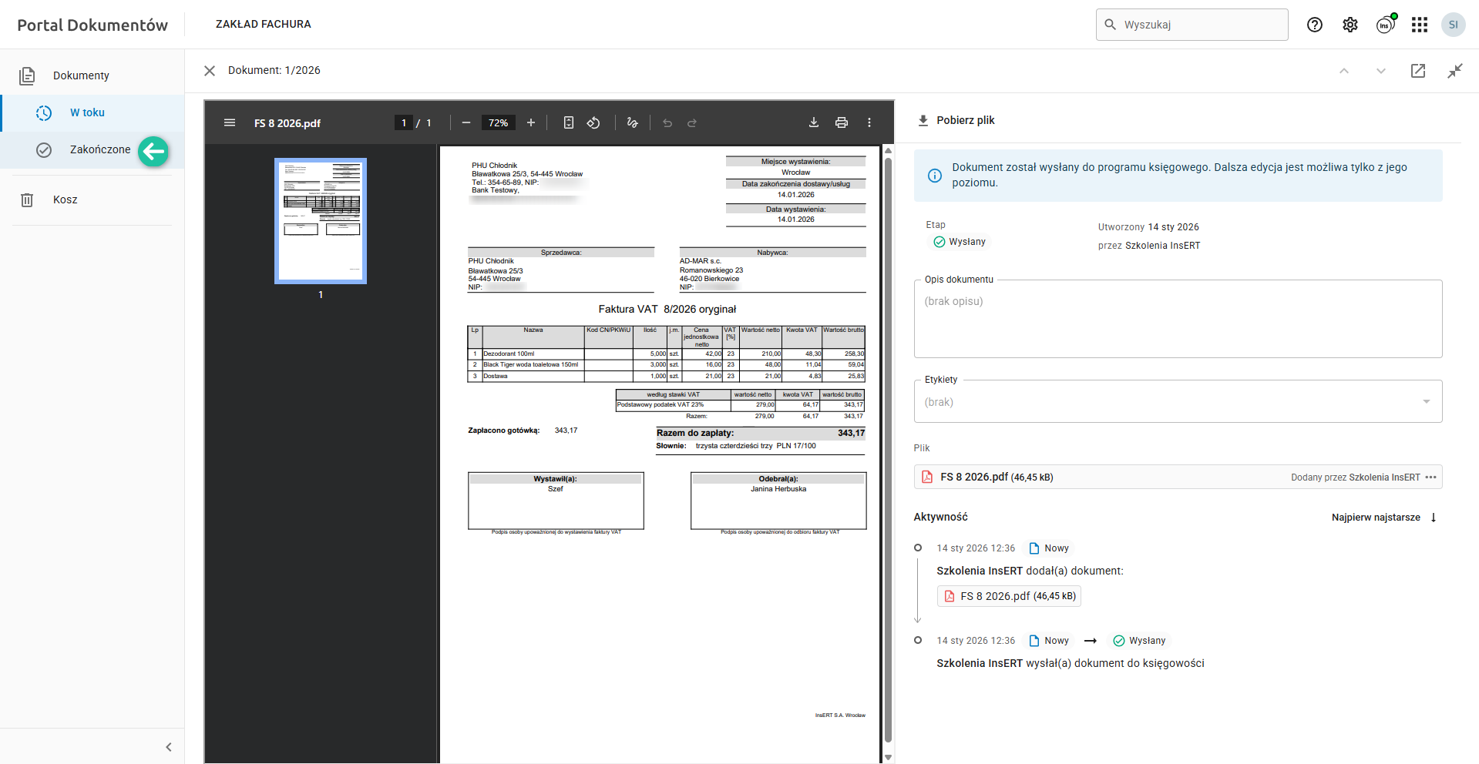The width and height of the screenshot is (1479, 764).
Task: Open the apps grid launcher
Action: 1420,25
